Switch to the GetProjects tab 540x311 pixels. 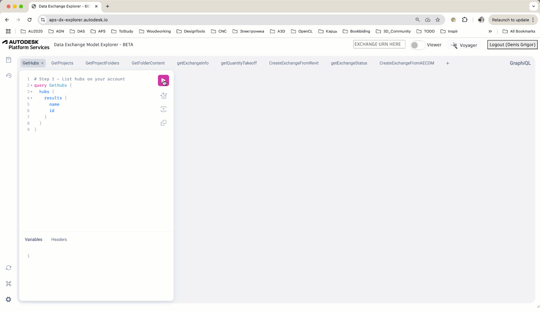click(62, 63)
